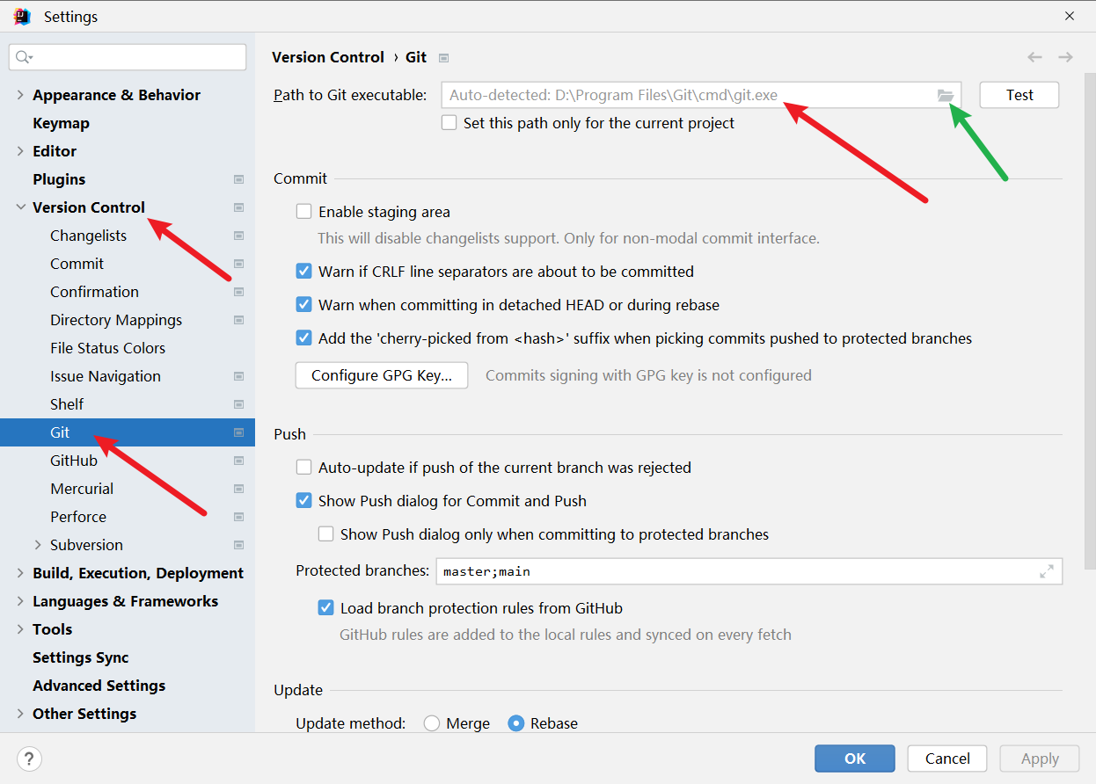Toggle Load branch protection rules from GitHub
Image resolution: width=1096 pixels, height=784 pixels.
(325, 608)
